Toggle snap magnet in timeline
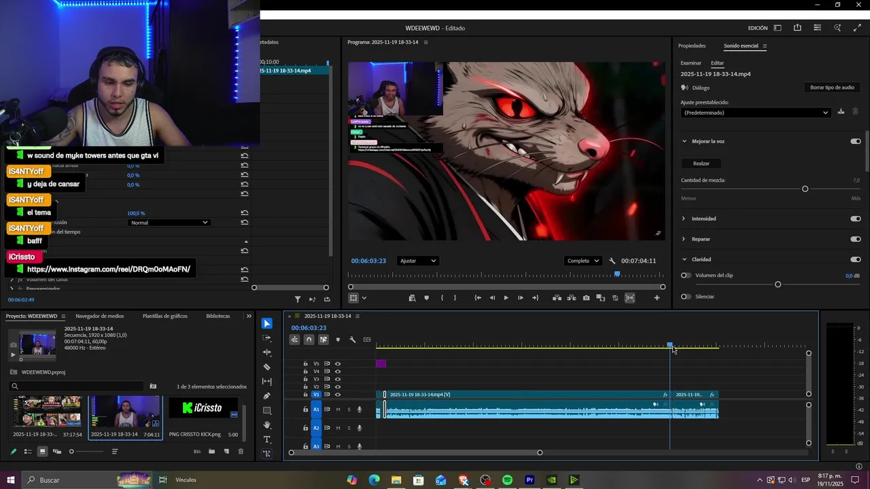 (x=309, y=340)
